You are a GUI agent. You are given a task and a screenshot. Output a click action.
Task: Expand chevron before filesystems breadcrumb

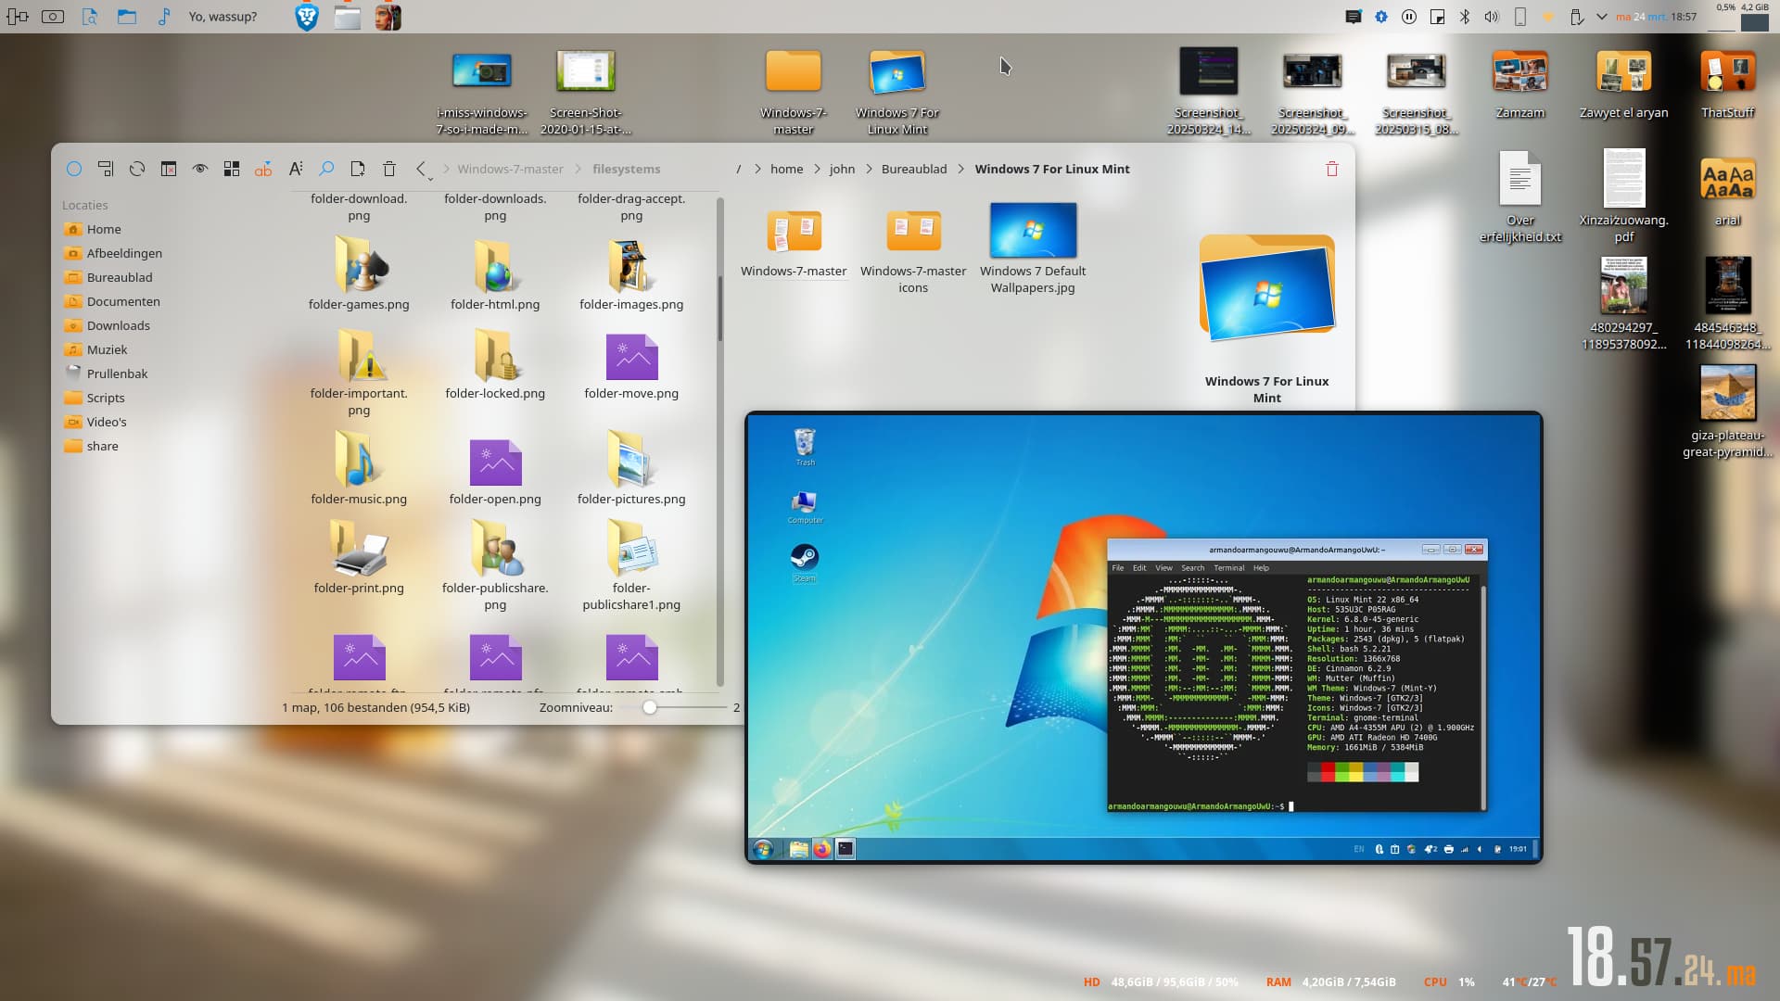(579, 169)
